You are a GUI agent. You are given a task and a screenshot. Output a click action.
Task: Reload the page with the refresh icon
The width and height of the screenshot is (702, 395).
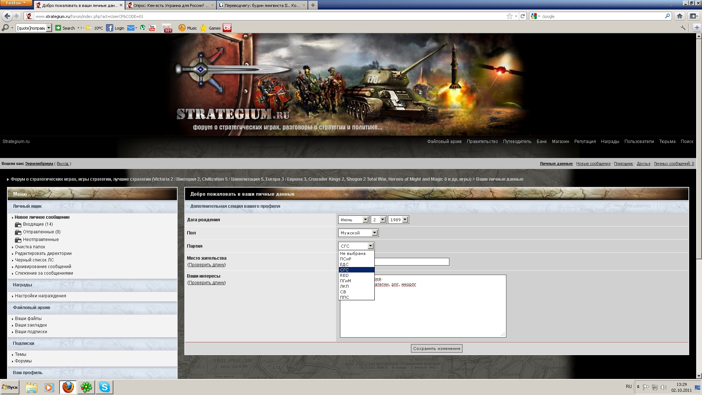523,16
